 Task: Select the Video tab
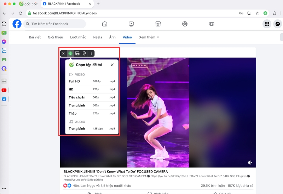click(x=127, y=37)
